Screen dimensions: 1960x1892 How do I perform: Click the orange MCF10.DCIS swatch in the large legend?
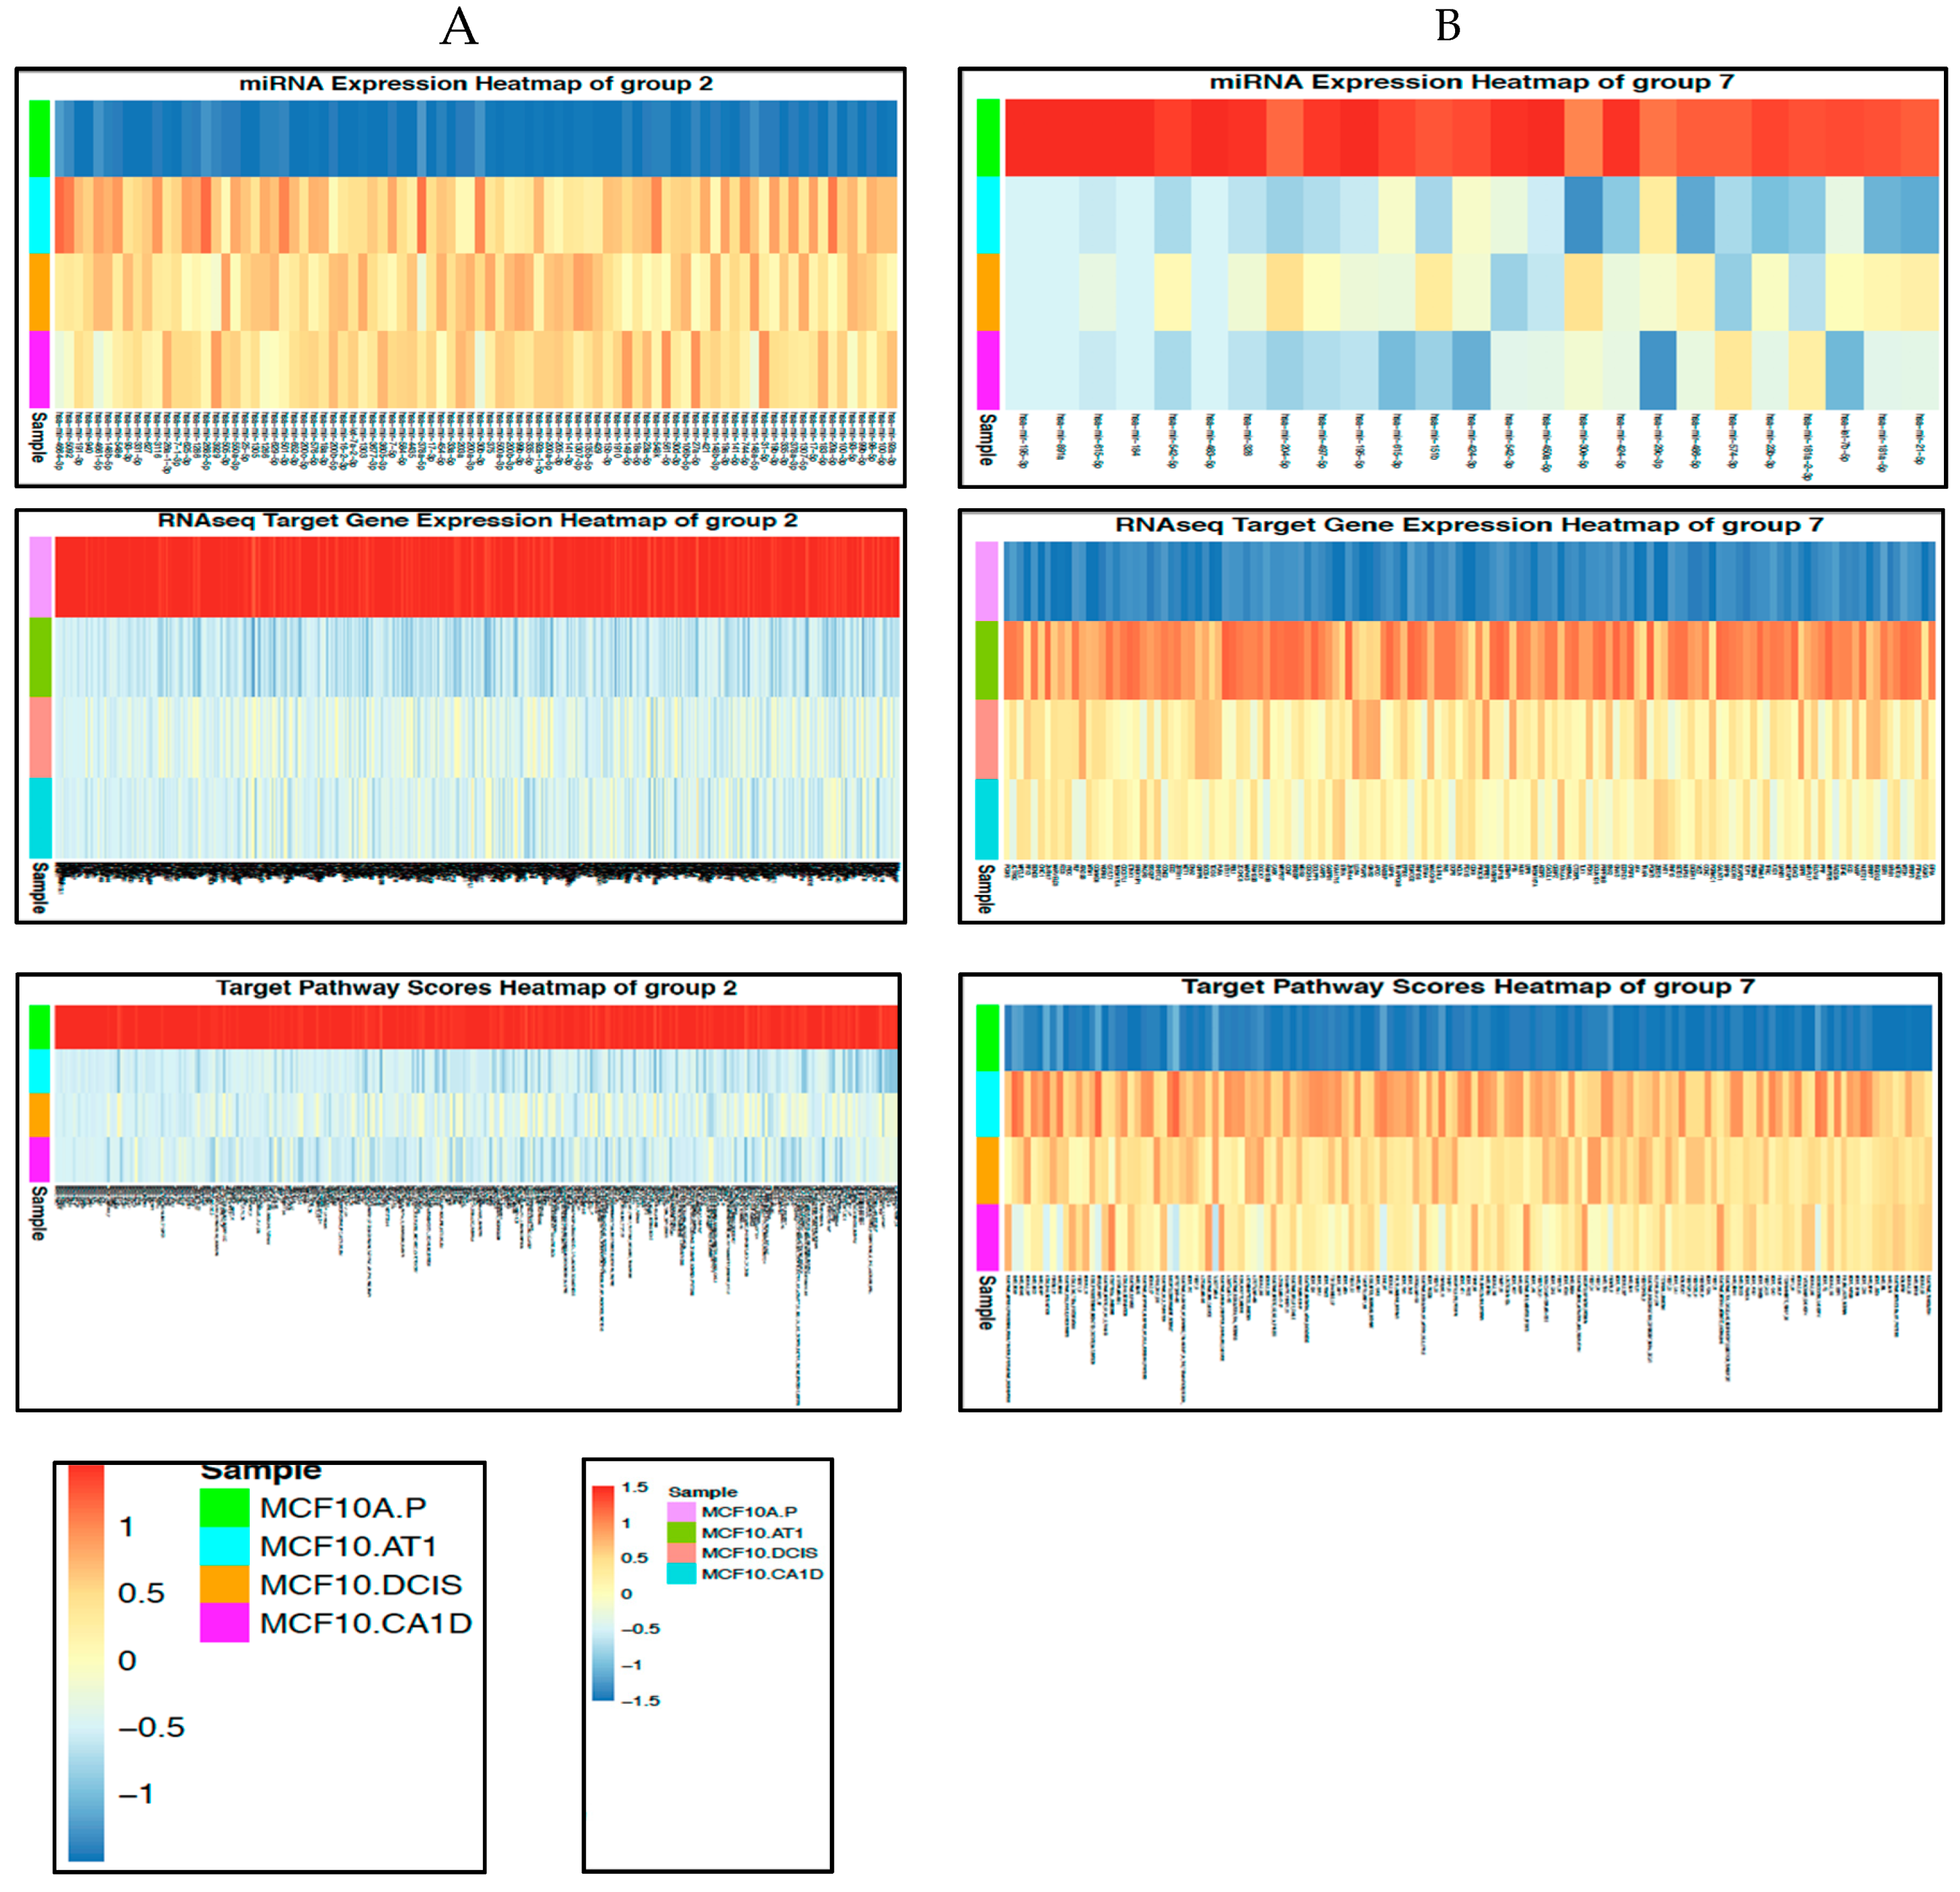pyautogui.click(x=224, y=1584)
